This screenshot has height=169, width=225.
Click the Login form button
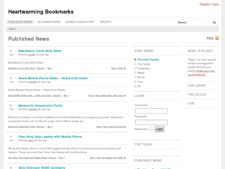pyautogui.click(x=159, y=129)
